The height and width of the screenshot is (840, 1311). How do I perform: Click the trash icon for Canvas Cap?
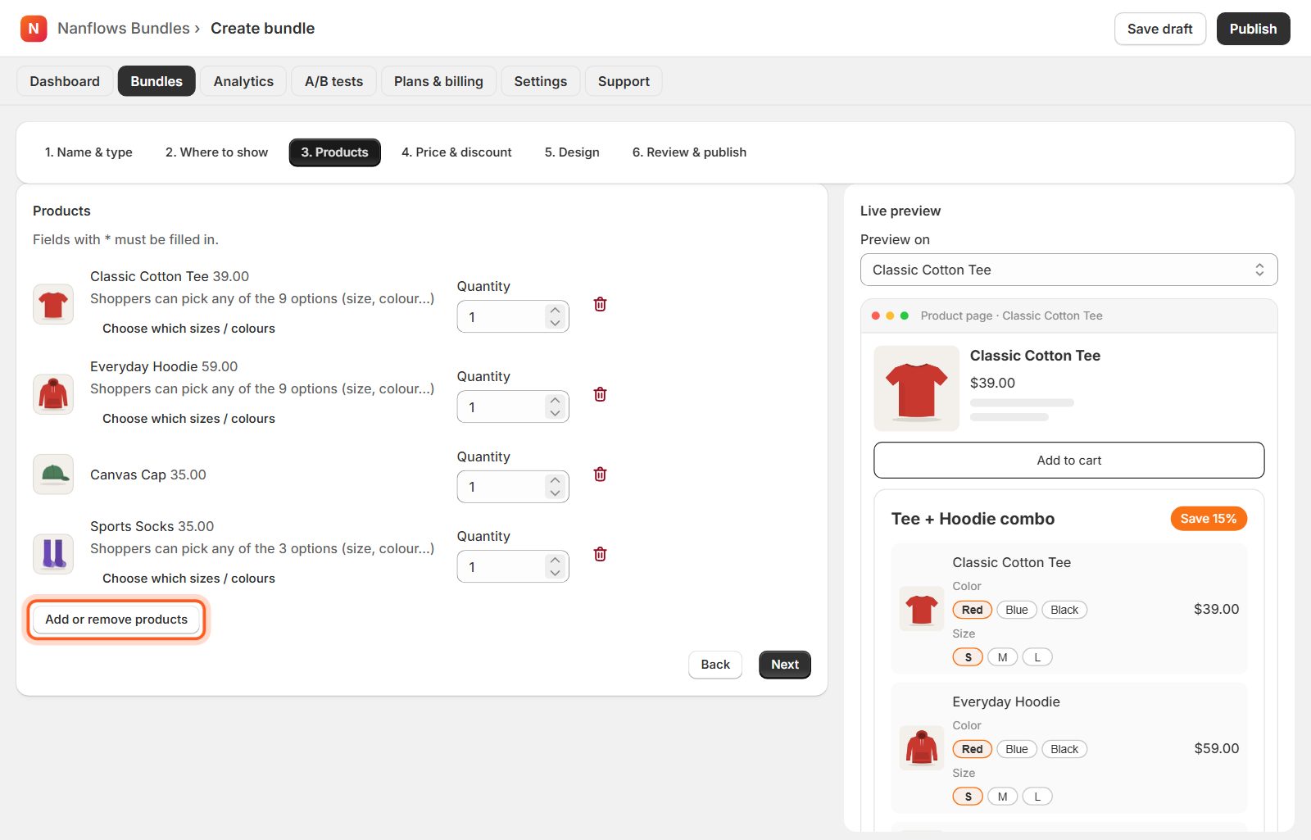pos(600,474)
